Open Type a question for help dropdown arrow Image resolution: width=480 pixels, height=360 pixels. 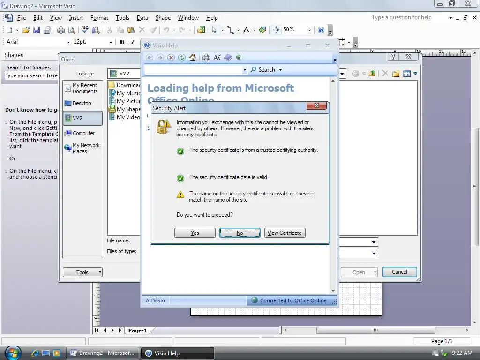pyautogui.click(x=450, y=18)
